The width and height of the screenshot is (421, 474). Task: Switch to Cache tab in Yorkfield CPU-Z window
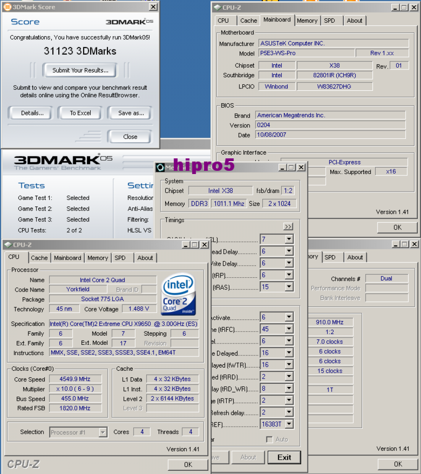(x=39, y=258)
